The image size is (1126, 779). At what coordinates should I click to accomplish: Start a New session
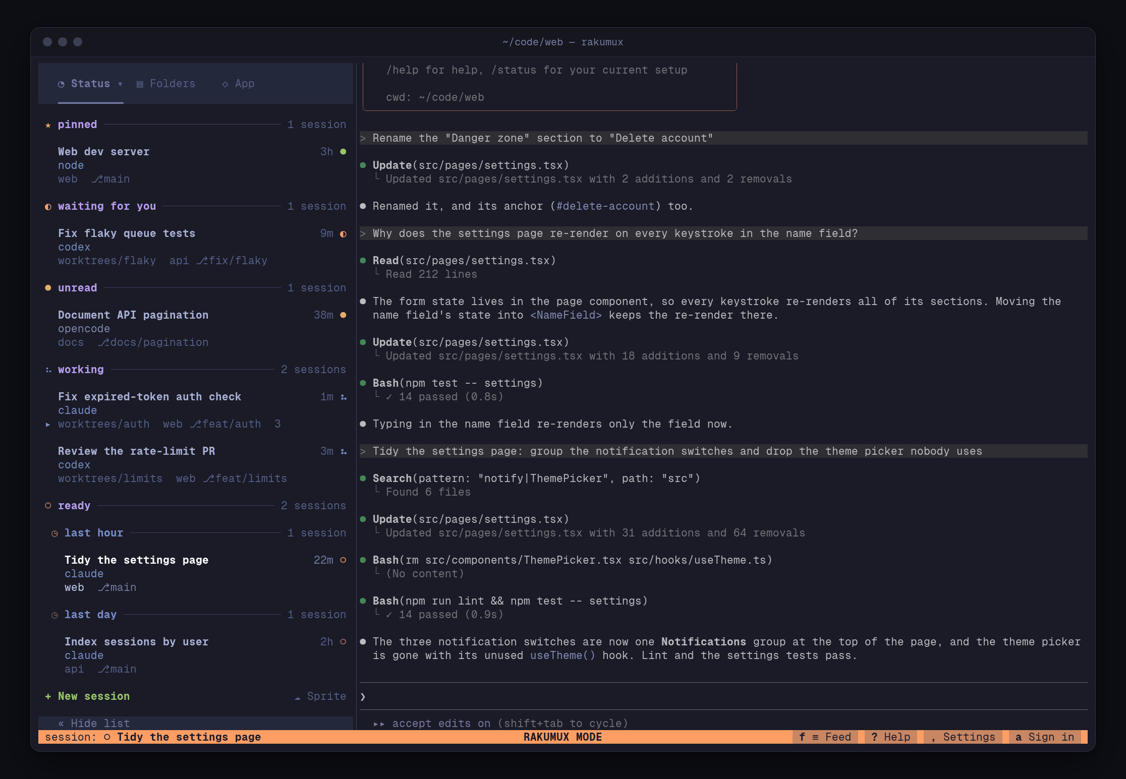[x=87, y=696]
